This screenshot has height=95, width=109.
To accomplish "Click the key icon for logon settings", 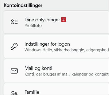I will [x=14, y=46].
